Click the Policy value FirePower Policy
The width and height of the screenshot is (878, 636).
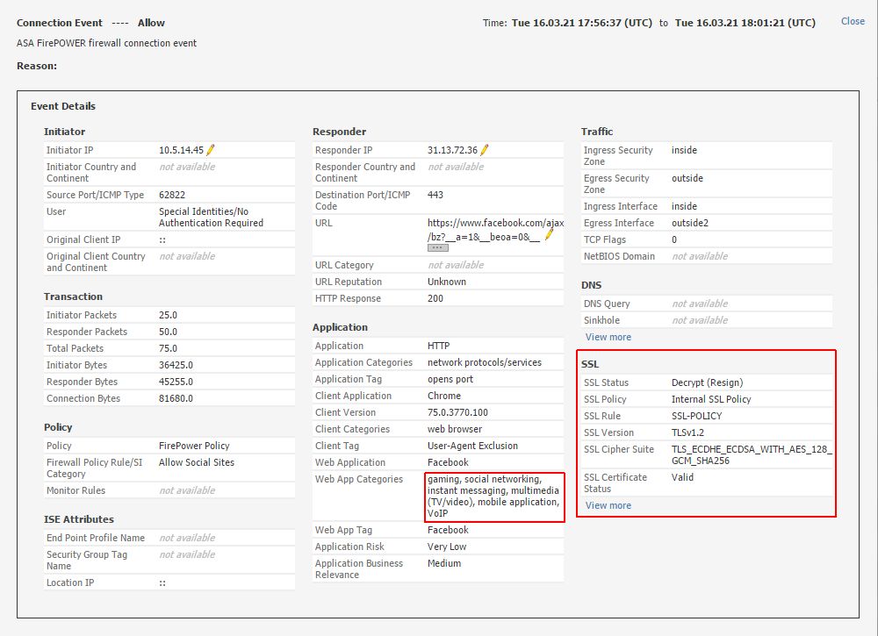(x=194, y=446)
